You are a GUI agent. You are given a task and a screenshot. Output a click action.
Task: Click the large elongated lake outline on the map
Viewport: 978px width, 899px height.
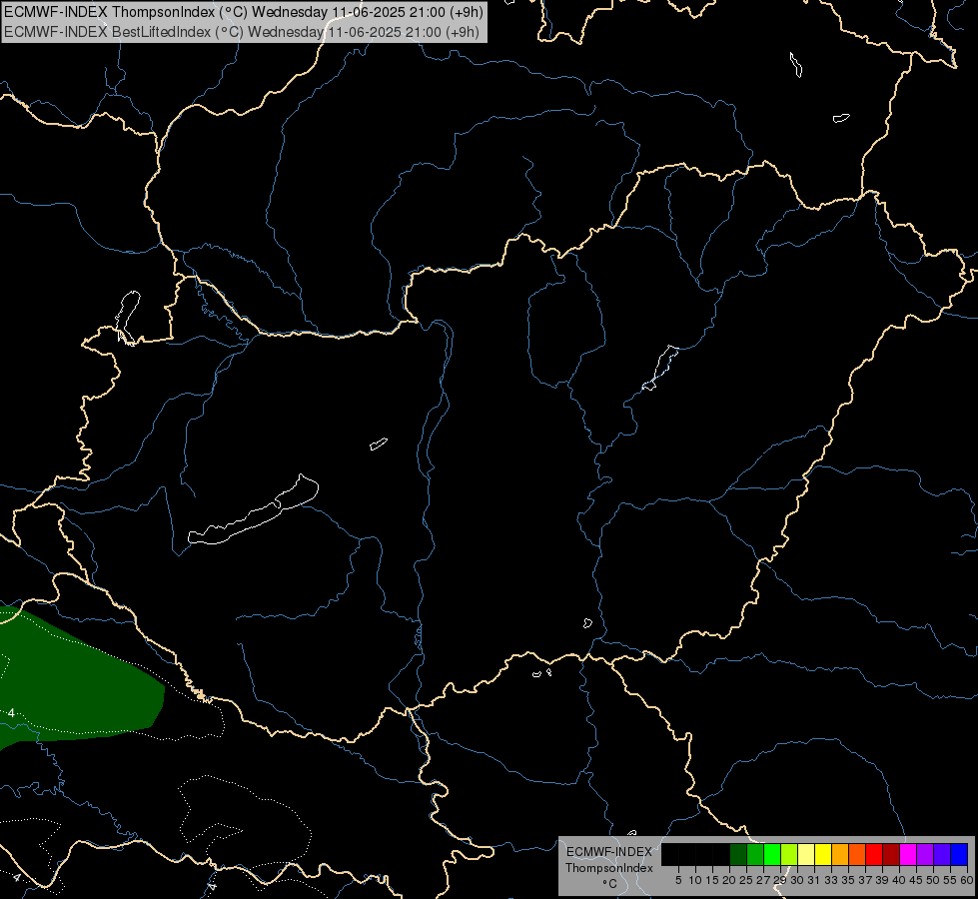[x=254, y=509]
